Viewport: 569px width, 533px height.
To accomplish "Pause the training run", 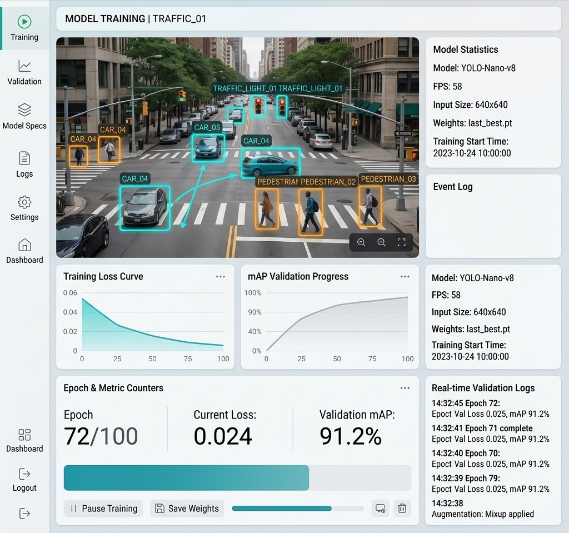I will point(103,509).
